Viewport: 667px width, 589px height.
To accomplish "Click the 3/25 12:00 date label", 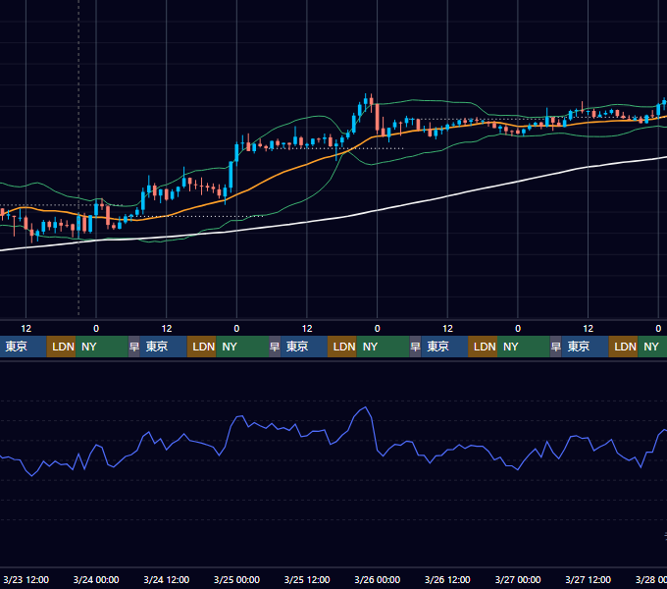I will pyautogui.click(x=307, y=579).
